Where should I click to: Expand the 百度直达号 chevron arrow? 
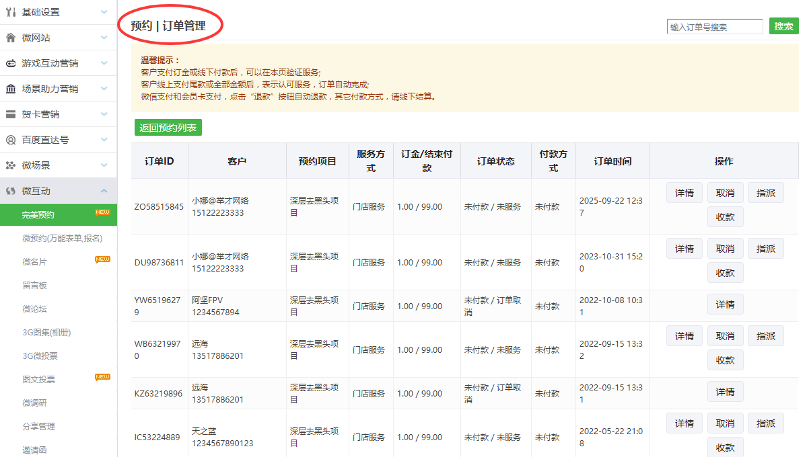click(x=104, y=140)
